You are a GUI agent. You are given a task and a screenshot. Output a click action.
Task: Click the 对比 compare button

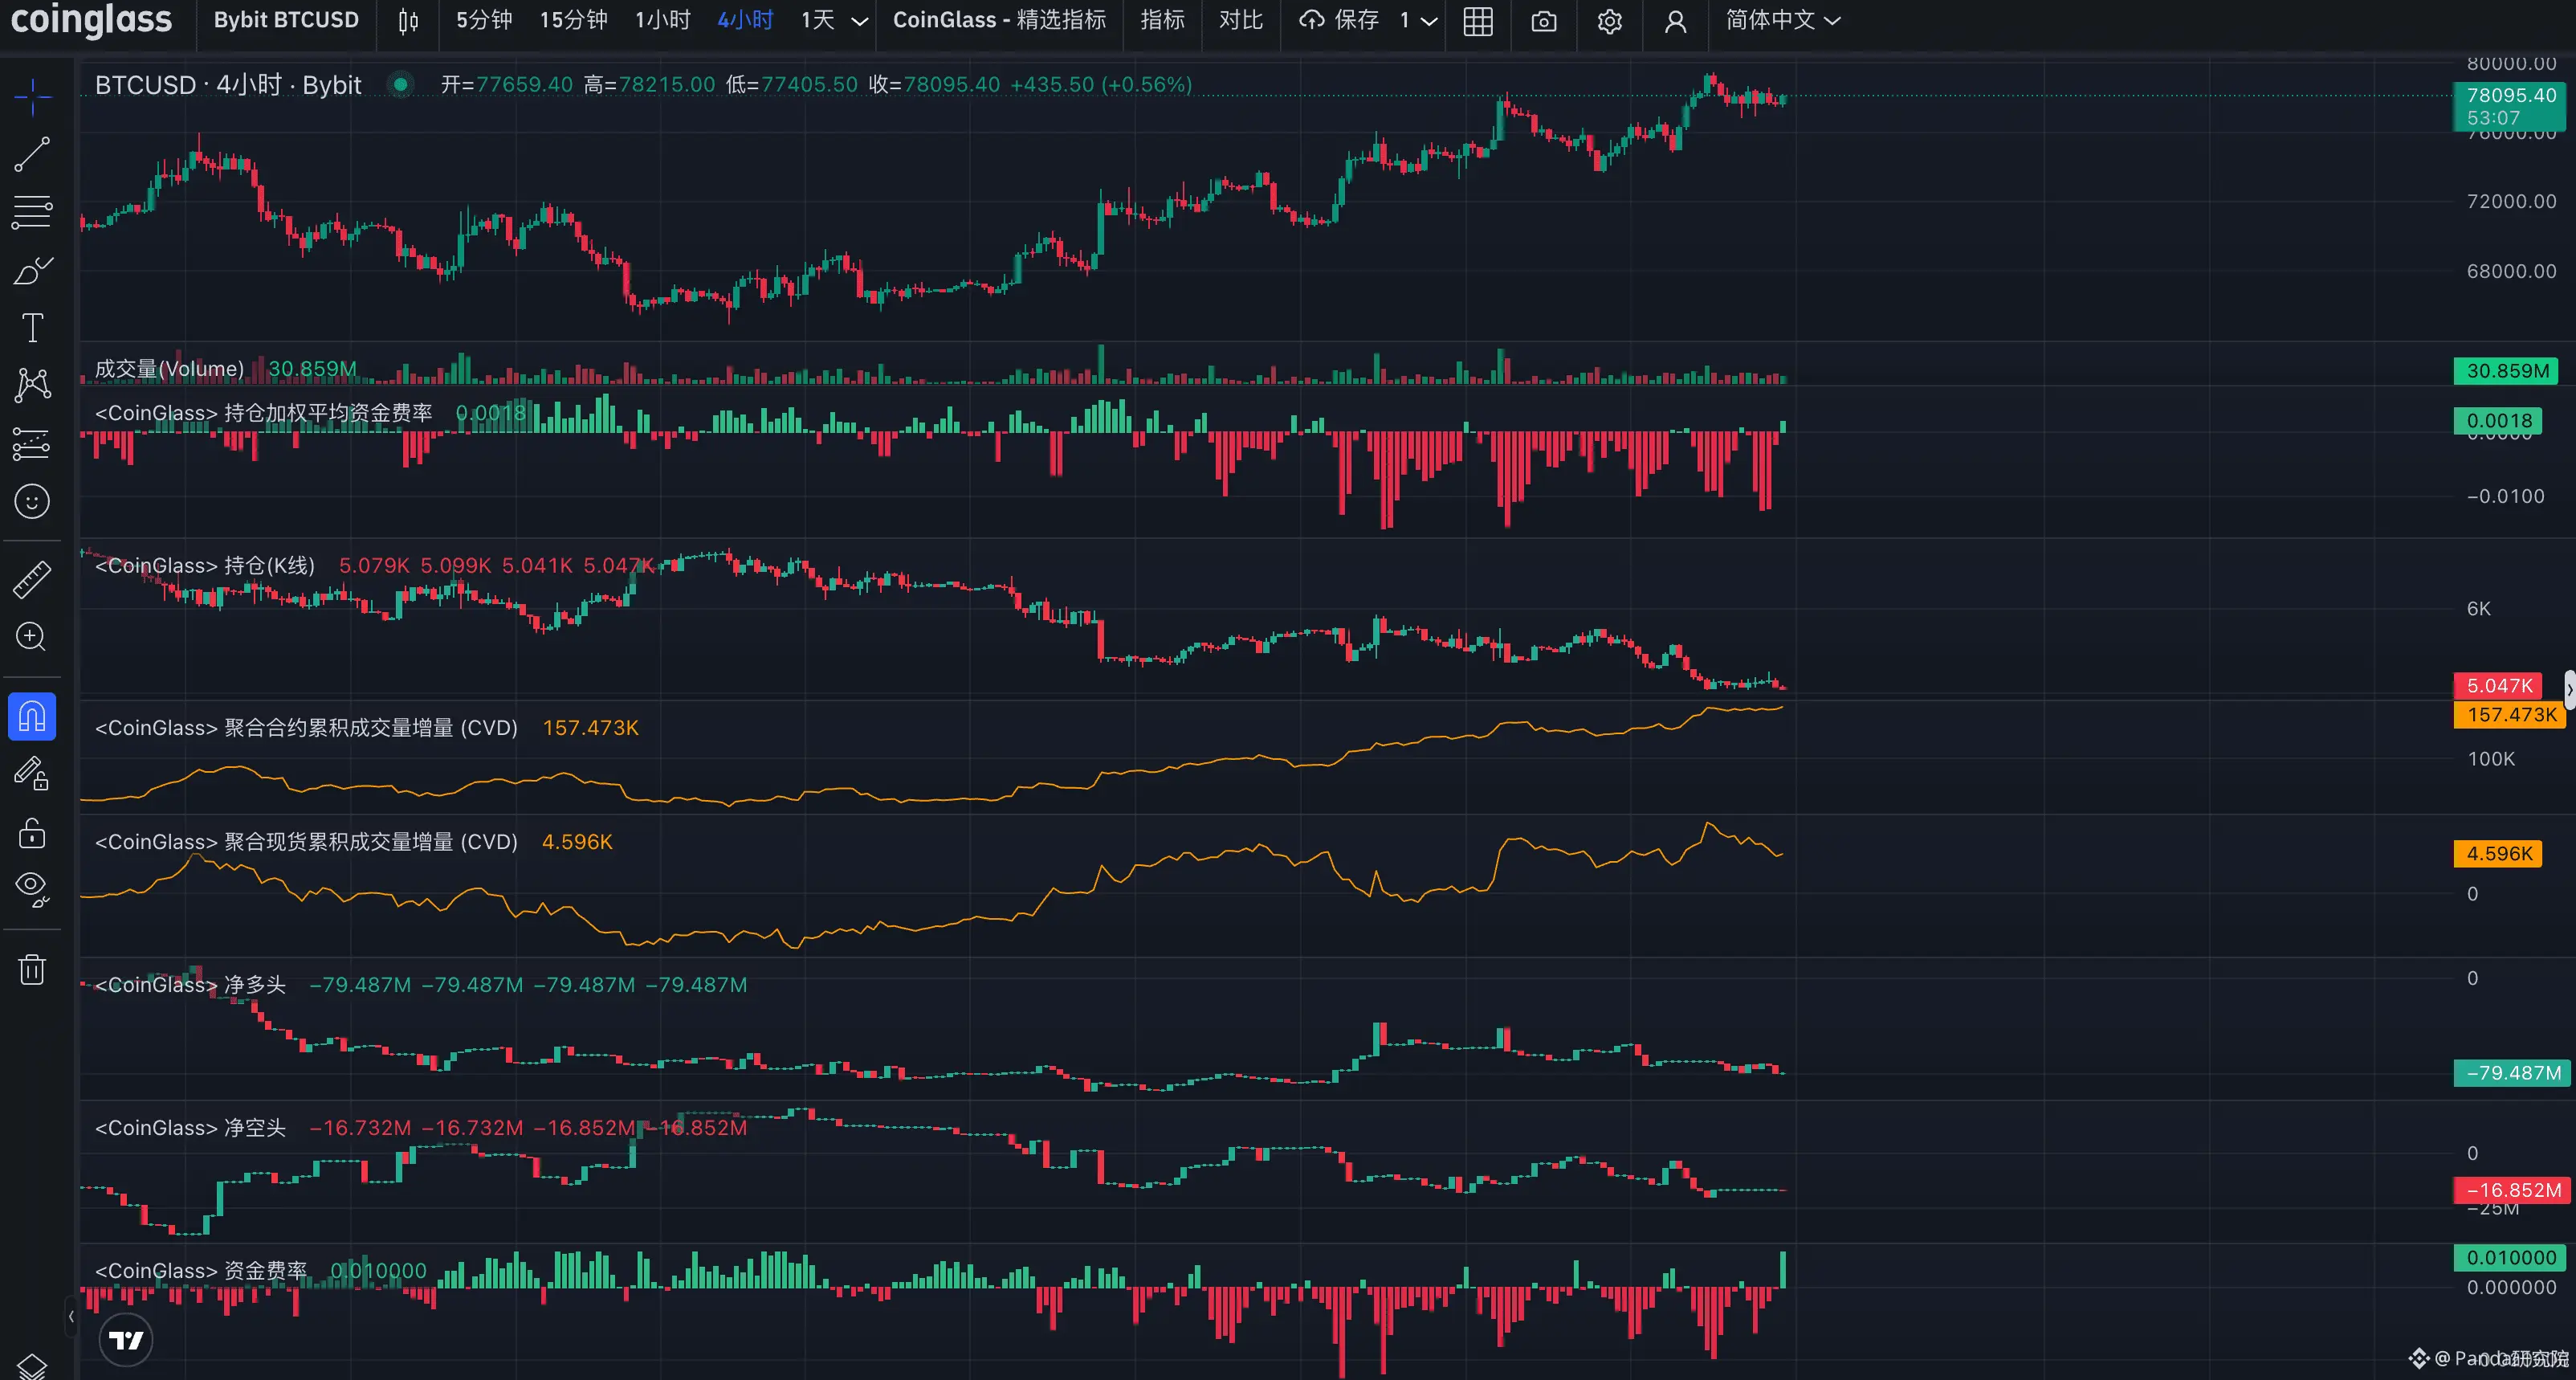[1240, 20]
